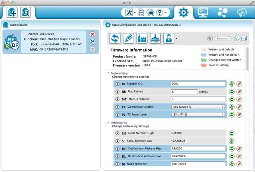Screen dimensions: 255x172
Task: Discover remote modules for End Device
Action: pyautogui.click(x=93, y=42)
